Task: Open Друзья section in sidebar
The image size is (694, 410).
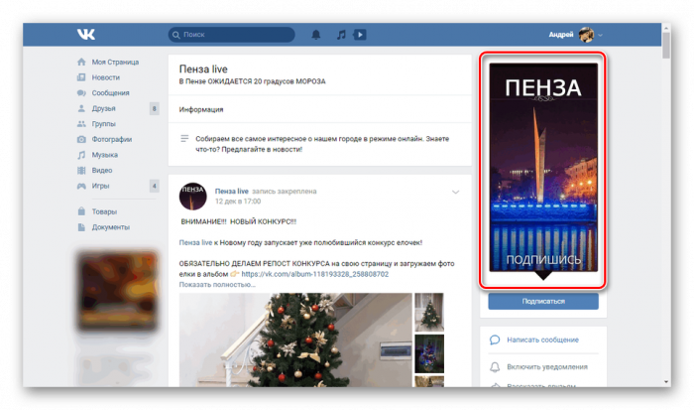Action: click(x=104, y=108)
